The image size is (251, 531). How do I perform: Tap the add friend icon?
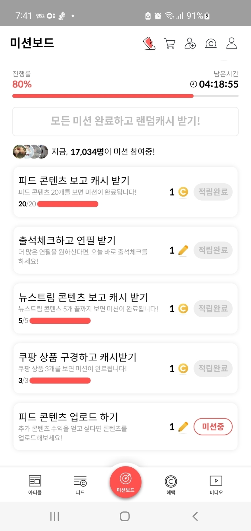pos(190,43)
